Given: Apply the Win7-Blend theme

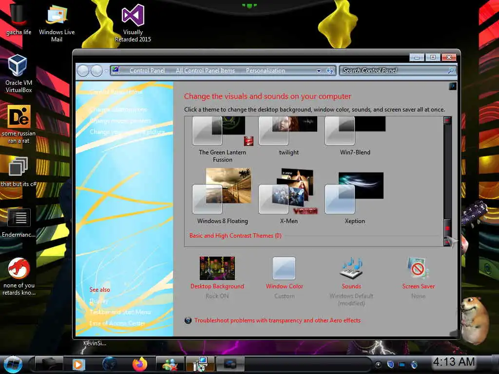Looking at the screenshot, I should (355, 136).
